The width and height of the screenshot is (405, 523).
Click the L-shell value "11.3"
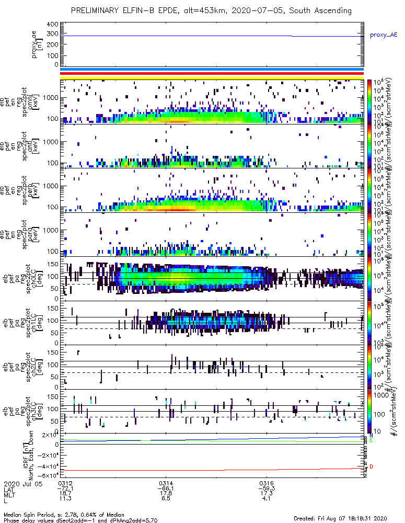pos(65,498)
